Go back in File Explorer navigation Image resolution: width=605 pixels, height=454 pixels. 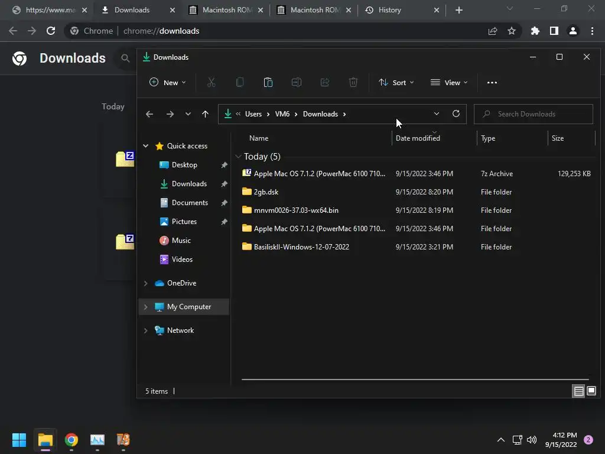click(x=149, y=114)
